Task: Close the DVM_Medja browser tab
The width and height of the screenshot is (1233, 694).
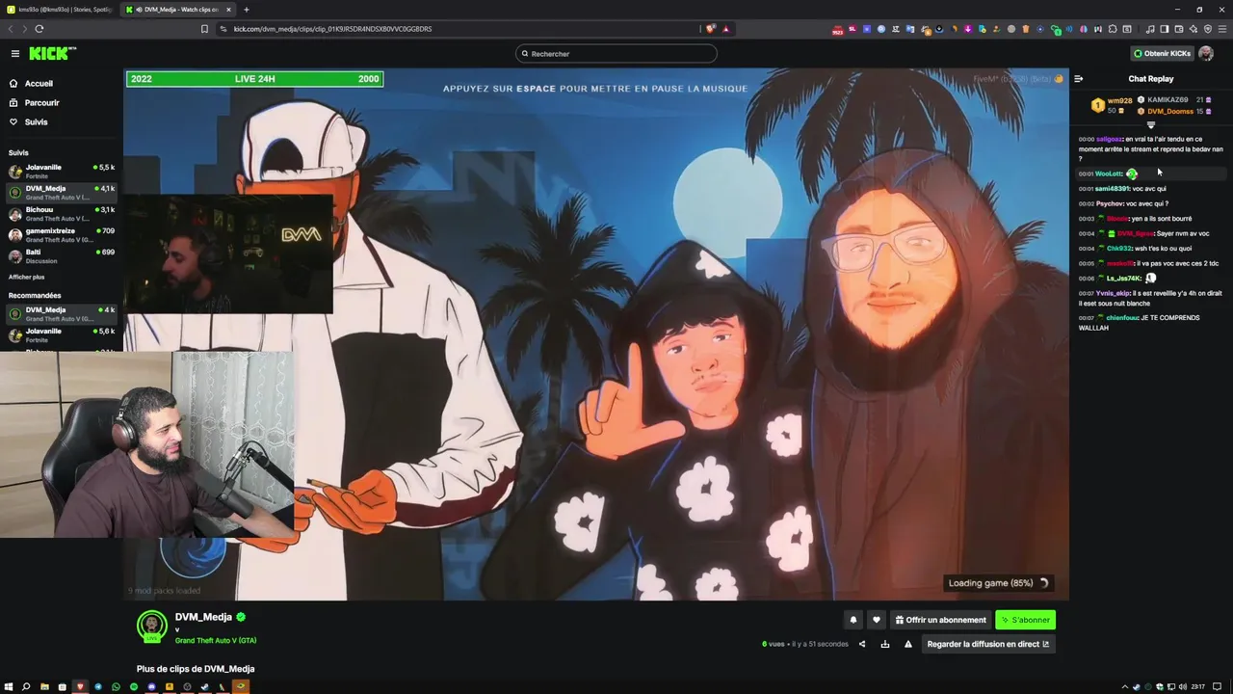Action: tap(228, 10)
